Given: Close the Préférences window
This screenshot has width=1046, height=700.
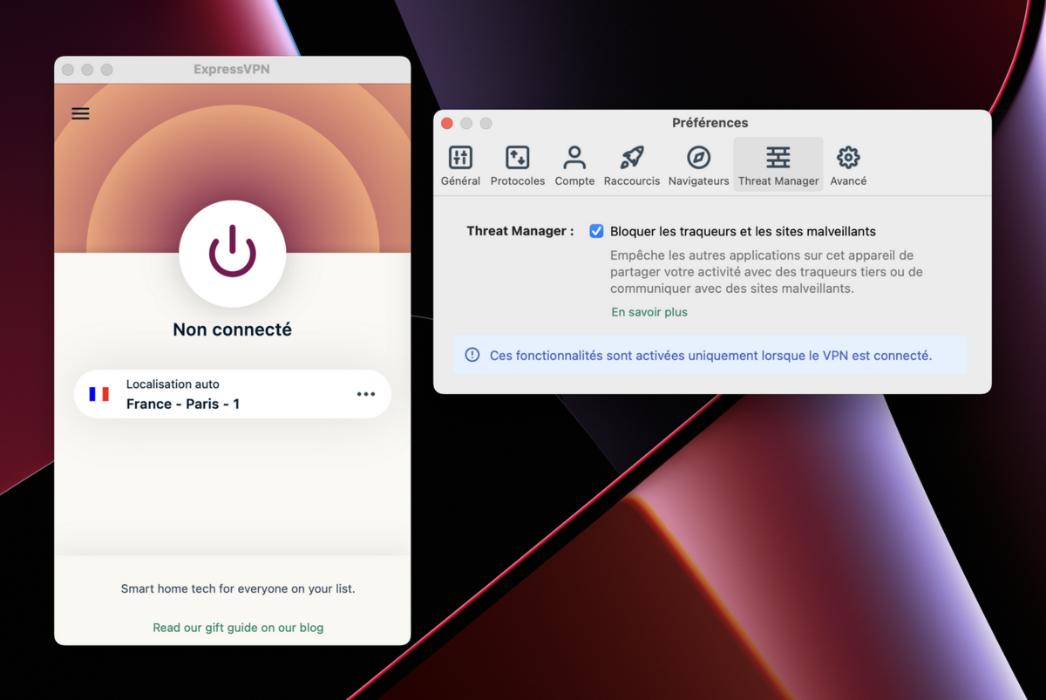Looking at the screenshot, I should click(x=447, y=123).
